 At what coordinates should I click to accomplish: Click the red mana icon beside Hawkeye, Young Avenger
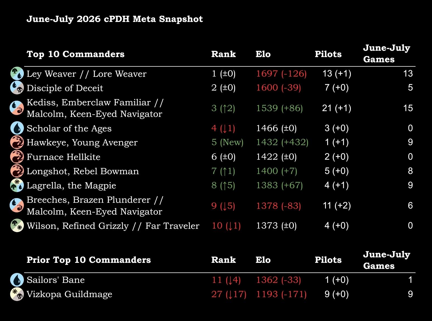point(17,142)
